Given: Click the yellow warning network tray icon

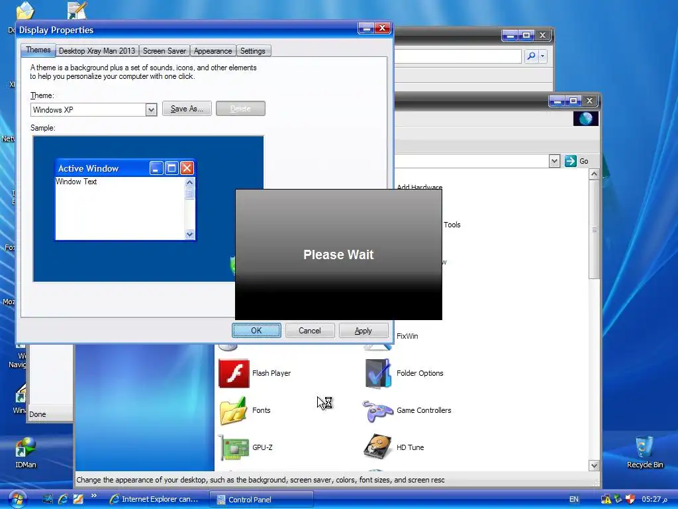Looking at the screenshot, I should (x=606, y=499).
